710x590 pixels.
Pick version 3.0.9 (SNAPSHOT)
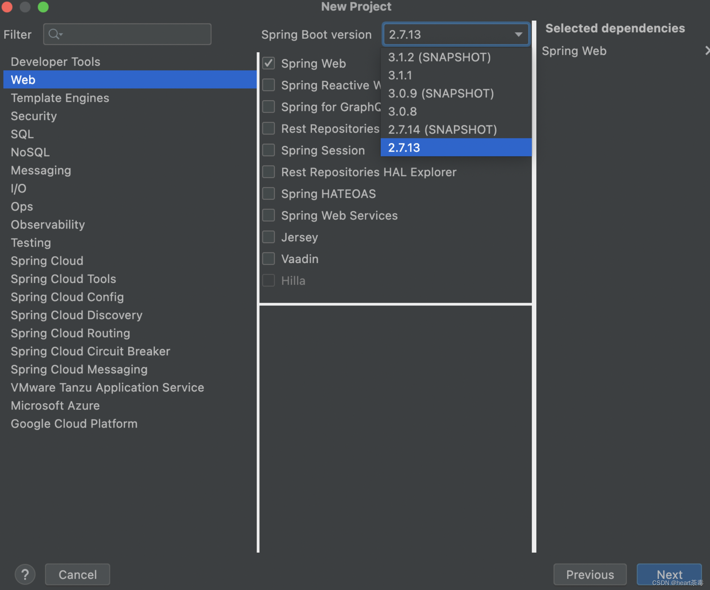[456, 93]
